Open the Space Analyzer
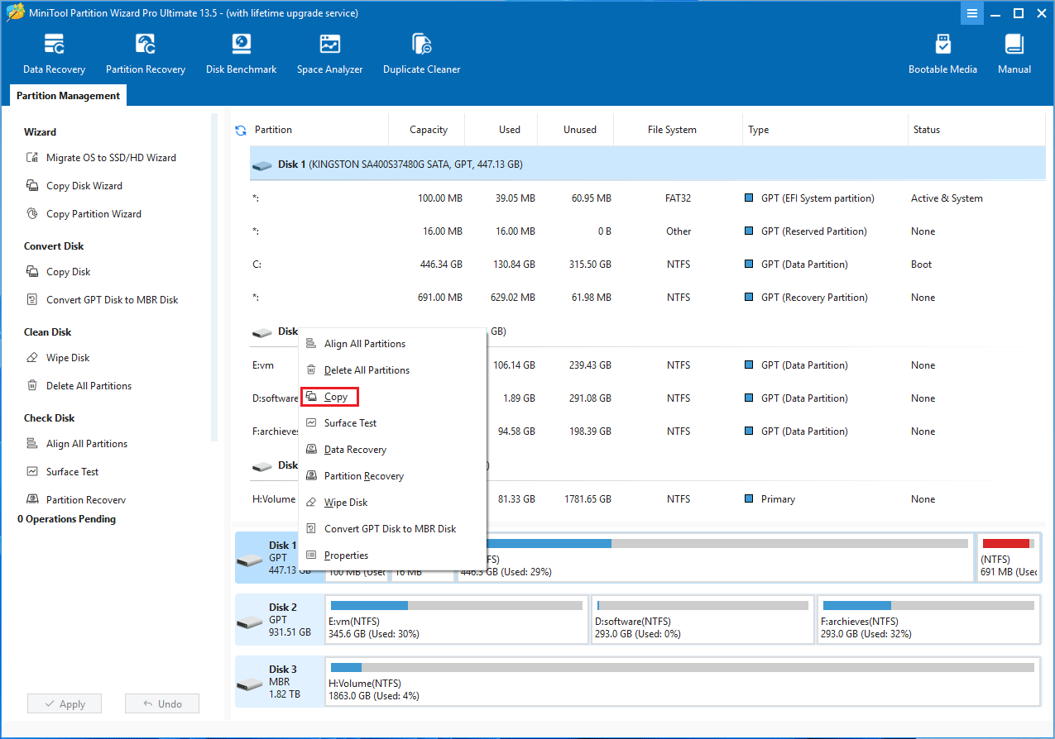The width and height of the screenshot is (1055, 739). click(329, 51)
